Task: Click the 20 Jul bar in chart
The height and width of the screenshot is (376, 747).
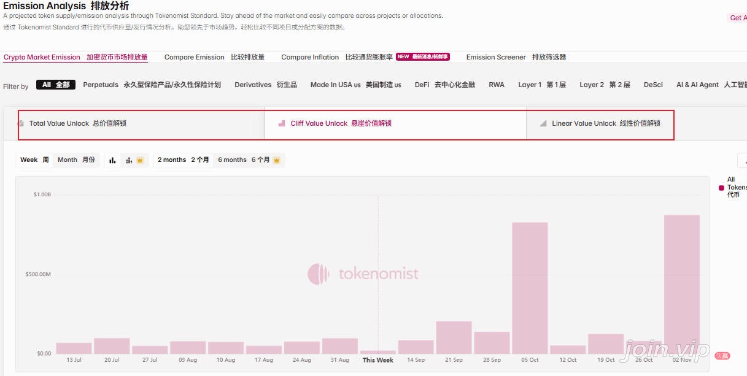Action: pos(112,346)
